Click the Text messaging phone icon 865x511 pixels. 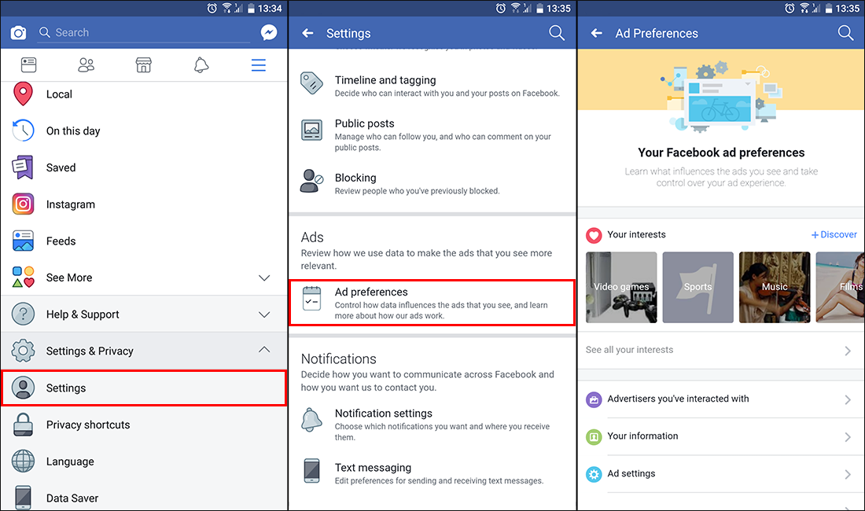tap(311, 471)
